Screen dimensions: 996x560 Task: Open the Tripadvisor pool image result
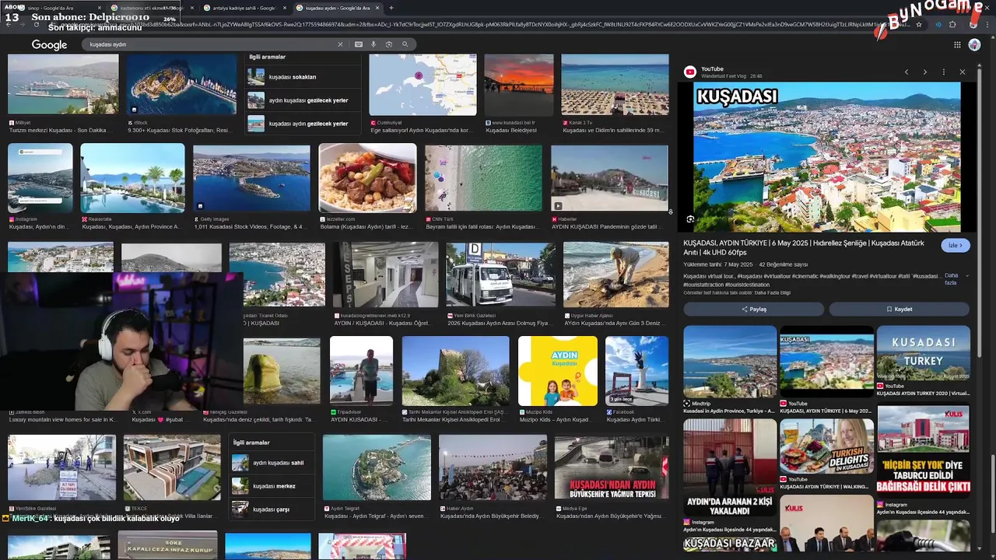click(361, 370)
